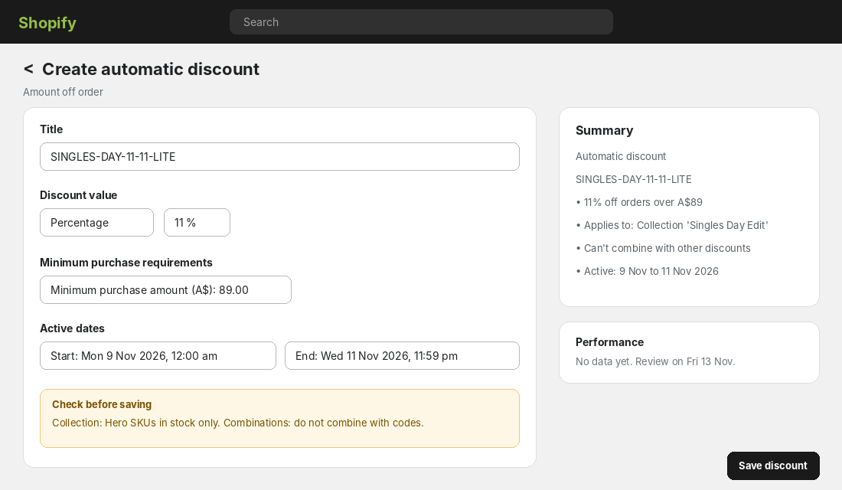Screen dimensions: 842x490
Task: Select "Can't combine with other discounts" line
Action: pyautogui.click(x=663, y=248)
